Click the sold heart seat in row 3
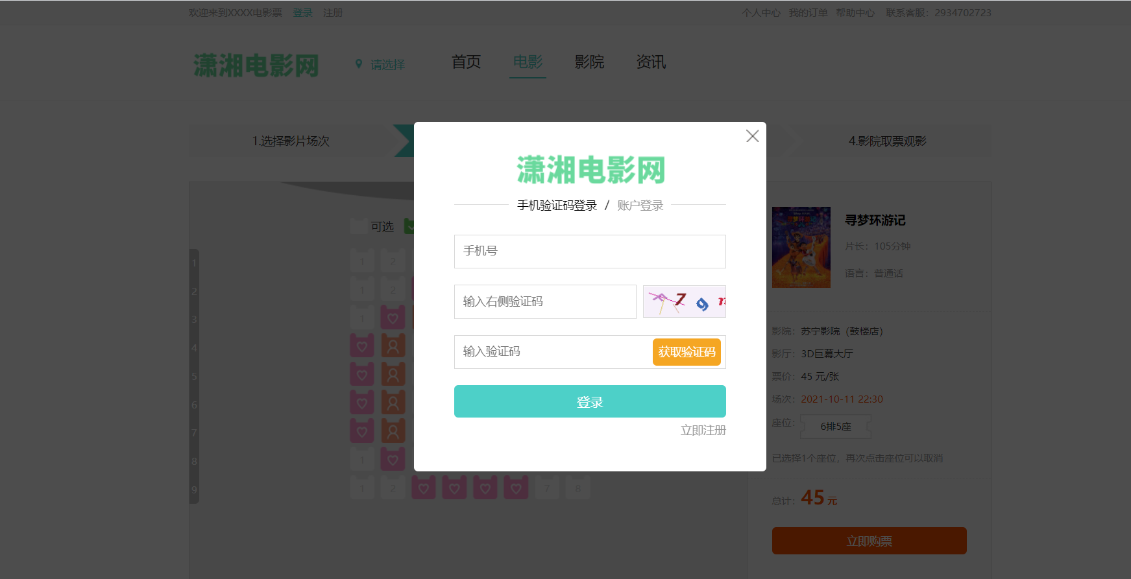 393,318
